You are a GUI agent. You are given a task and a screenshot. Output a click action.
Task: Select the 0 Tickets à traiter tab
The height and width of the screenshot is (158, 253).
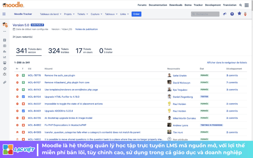pos(106,51)
